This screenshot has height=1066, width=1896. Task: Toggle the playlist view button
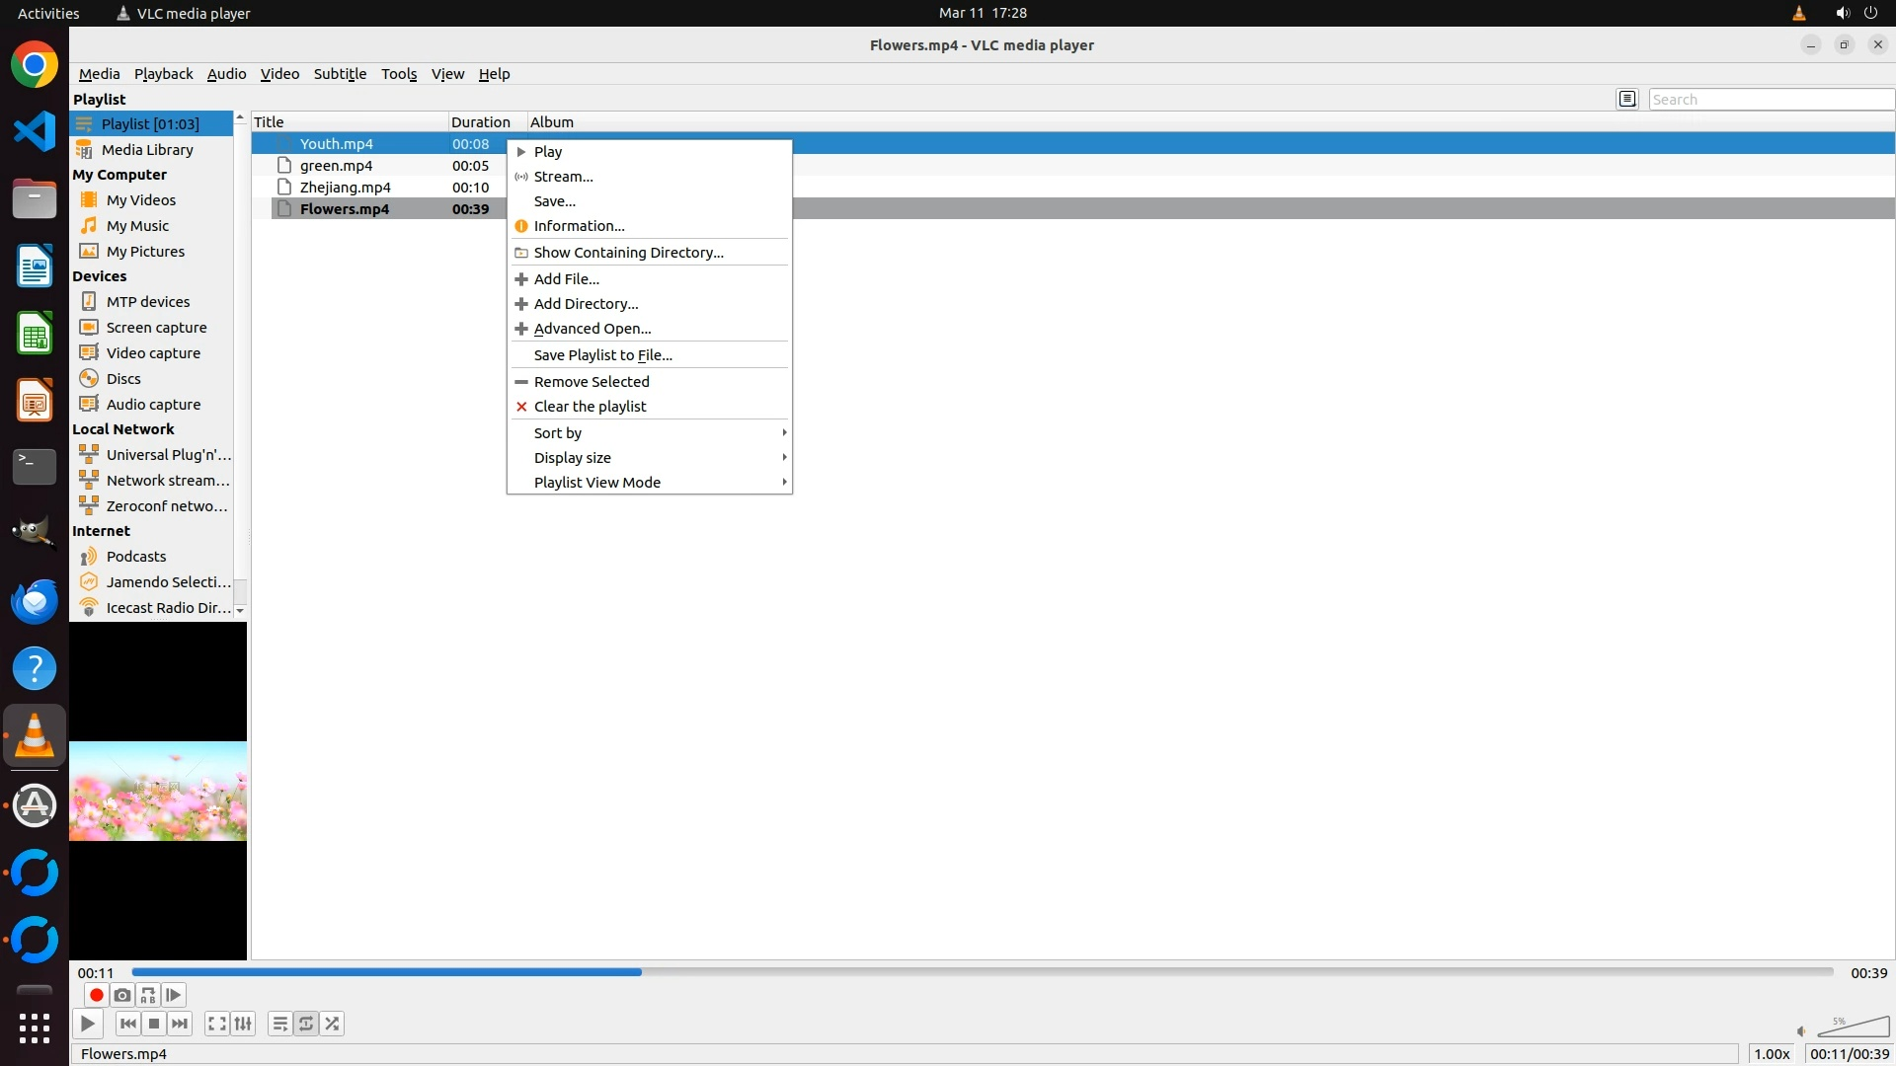click(x=280, y=1024)
